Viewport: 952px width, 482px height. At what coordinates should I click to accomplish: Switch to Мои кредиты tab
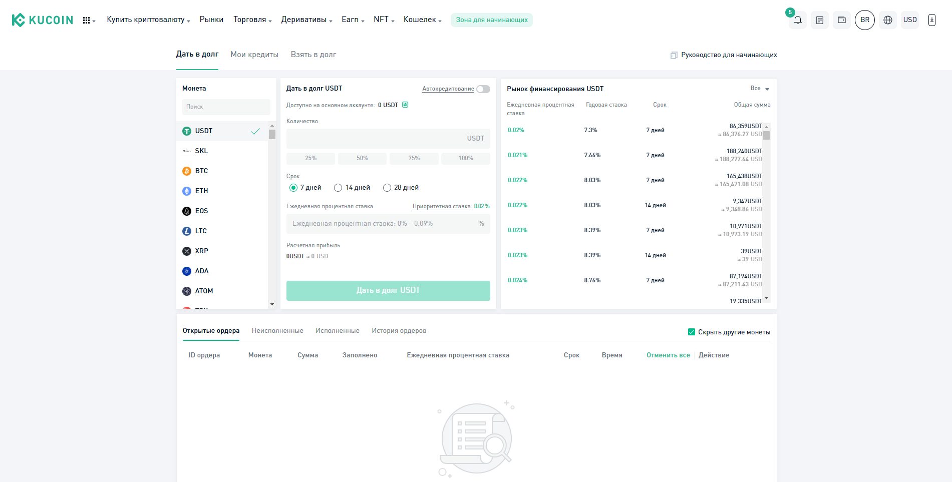(x=254, y=55)
